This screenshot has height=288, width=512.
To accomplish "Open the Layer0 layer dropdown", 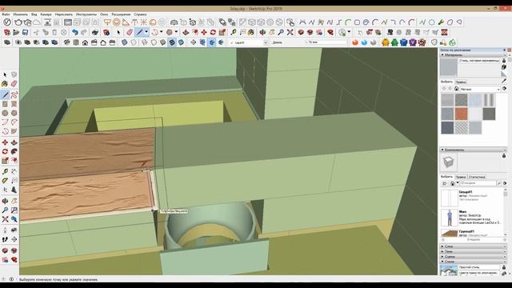I will [x=265, y=42].
